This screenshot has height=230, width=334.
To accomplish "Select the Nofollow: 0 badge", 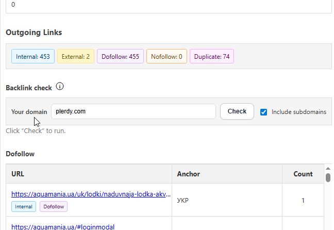I will [166, 57].
